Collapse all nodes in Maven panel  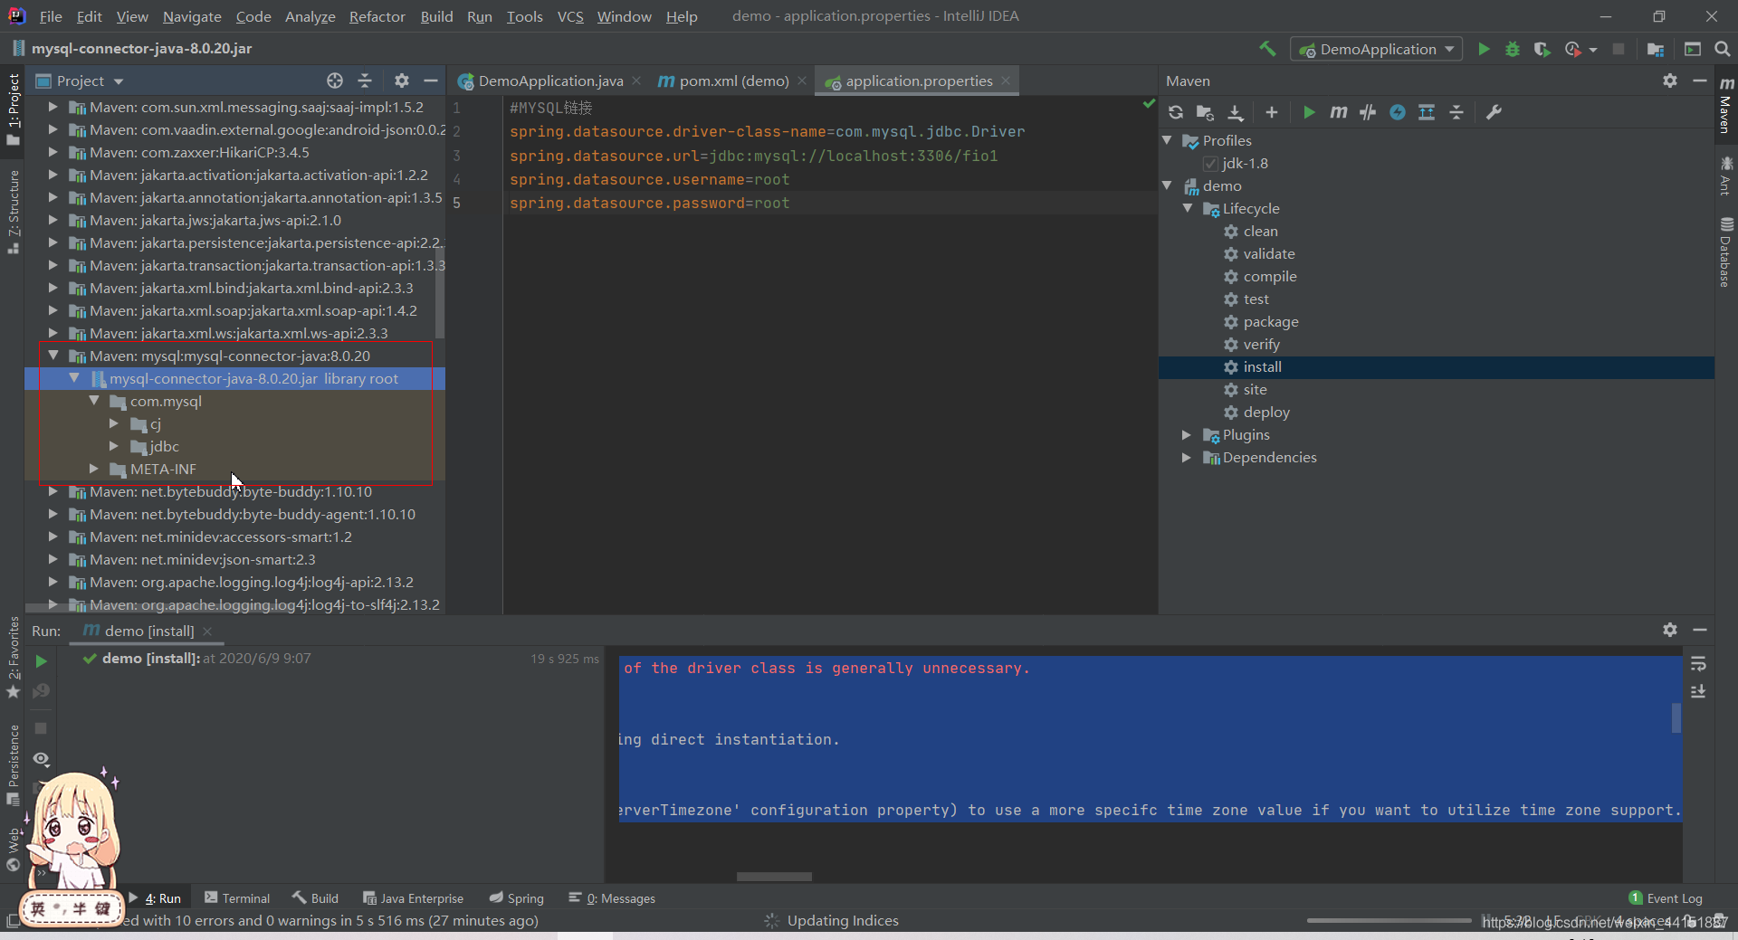pos(1456,112)
